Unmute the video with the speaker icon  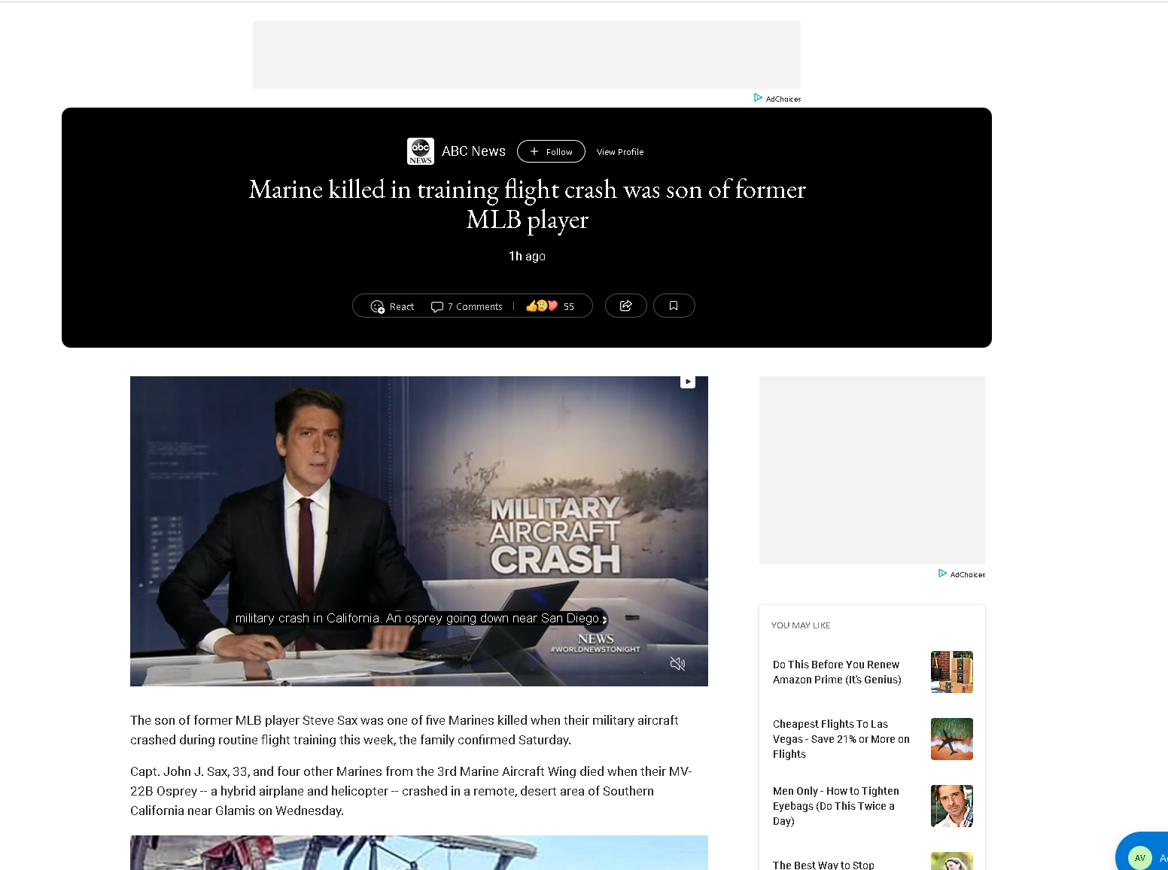(677, 663)
